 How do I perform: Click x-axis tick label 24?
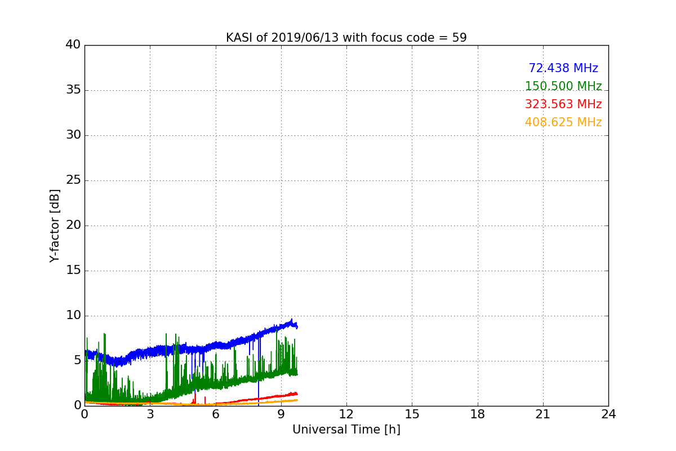[608, 414]
